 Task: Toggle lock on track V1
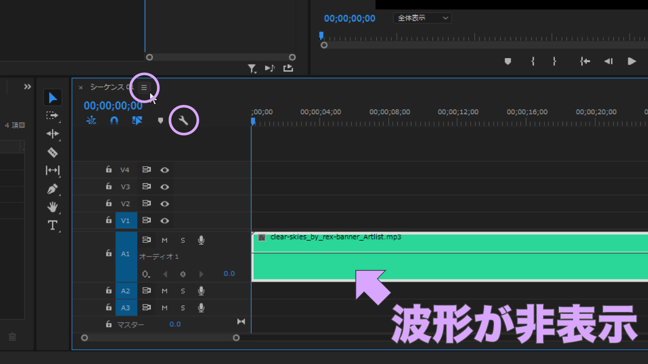(x=108, y=220)
